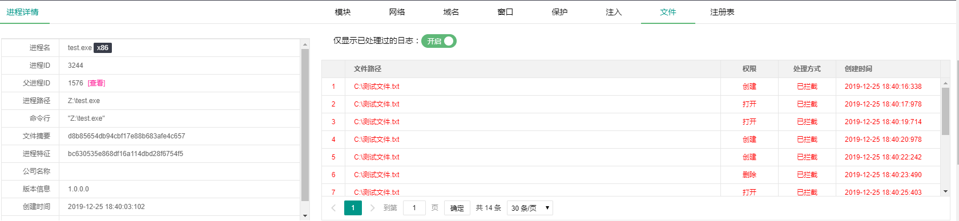
Task: Select page 1 button in pagination
Action: click(x=353, y=208)
